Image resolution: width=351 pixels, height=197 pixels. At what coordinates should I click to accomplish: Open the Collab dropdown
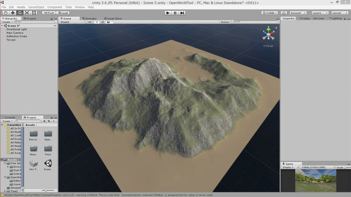coord(269,13)
